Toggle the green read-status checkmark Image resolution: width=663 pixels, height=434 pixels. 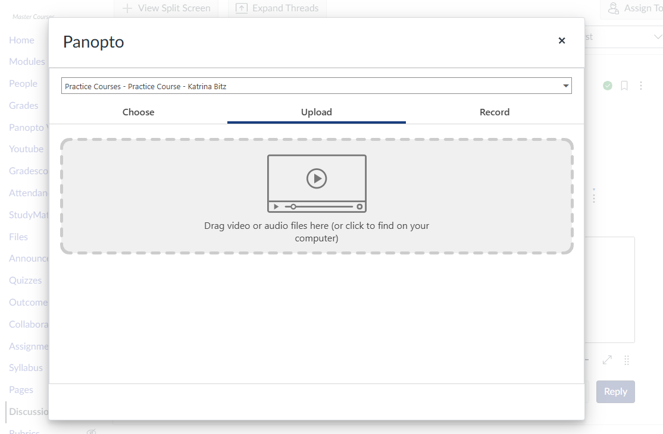tap(607, 86)
